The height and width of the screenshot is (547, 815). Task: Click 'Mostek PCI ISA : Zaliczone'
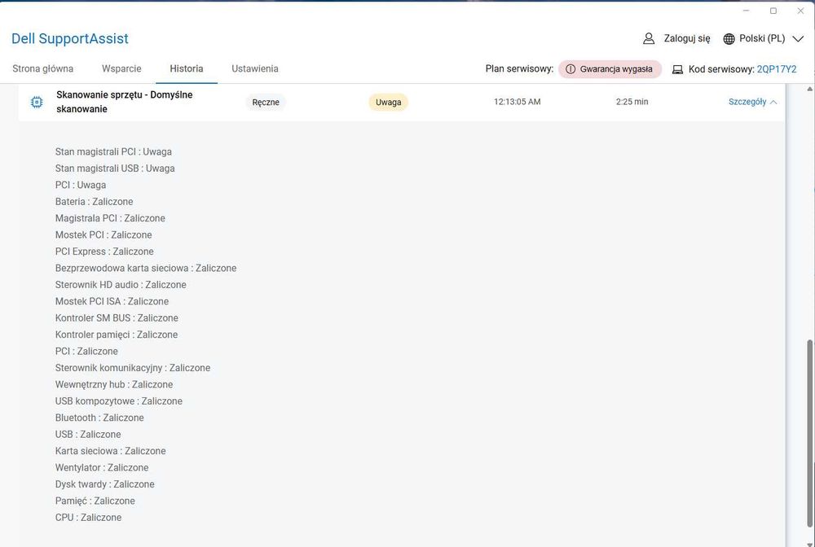click(112, 301)
